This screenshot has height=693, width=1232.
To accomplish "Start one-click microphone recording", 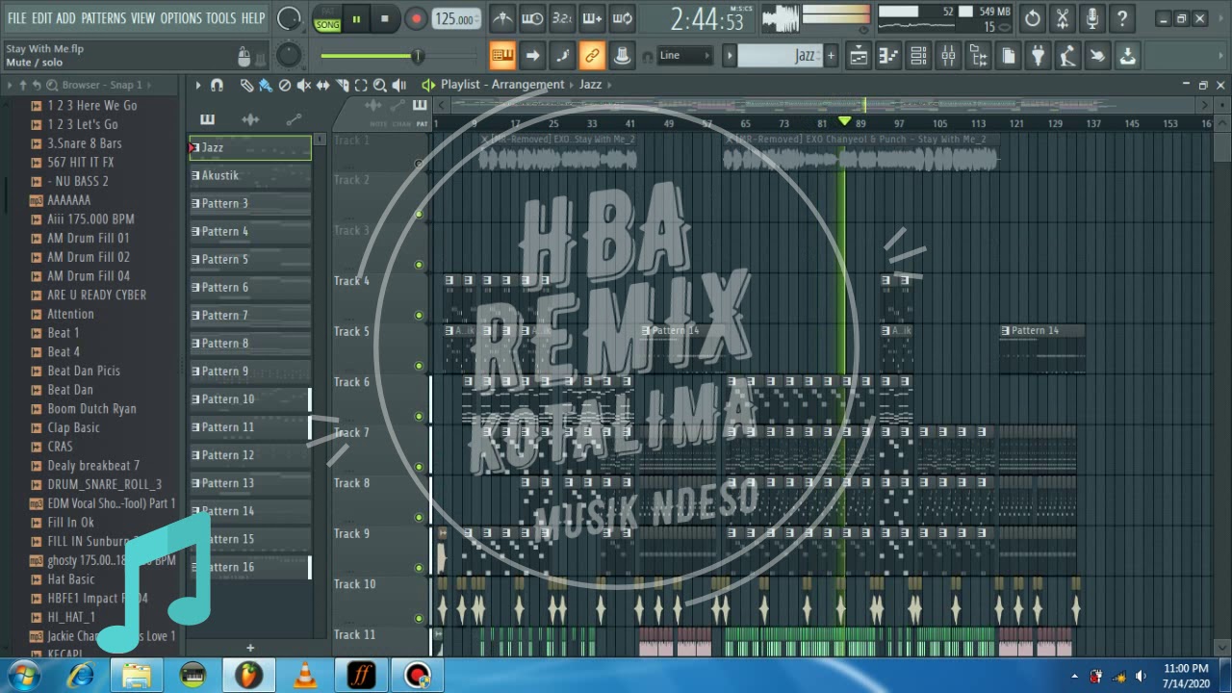I will pos(1092,18).
